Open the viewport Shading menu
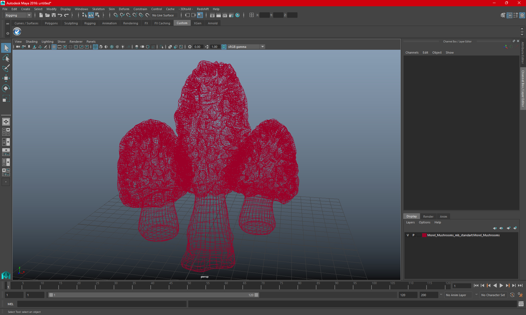The image size is (526, 315). [x=32, y=42]
